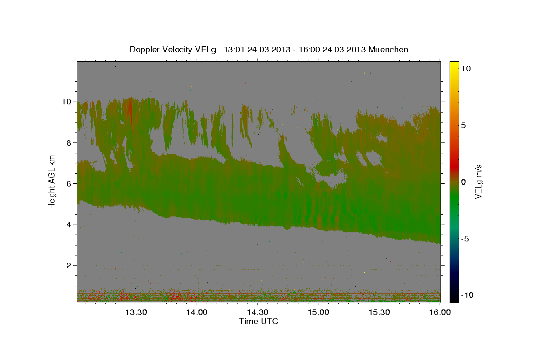The width and height of the screenshot is (545, 363).
Task: Click the 'Time UTC' axis label
Action: [x=258, y=321]
